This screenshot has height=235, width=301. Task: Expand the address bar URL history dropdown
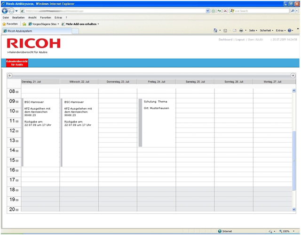(207, 11)
